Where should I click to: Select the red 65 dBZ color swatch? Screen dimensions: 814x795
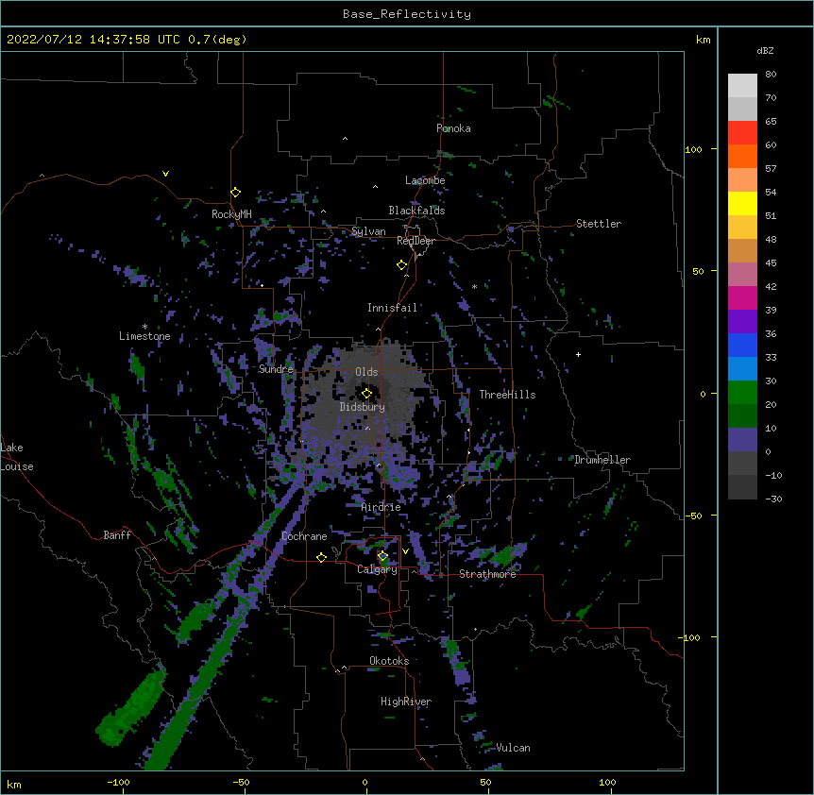click(742, 132)
